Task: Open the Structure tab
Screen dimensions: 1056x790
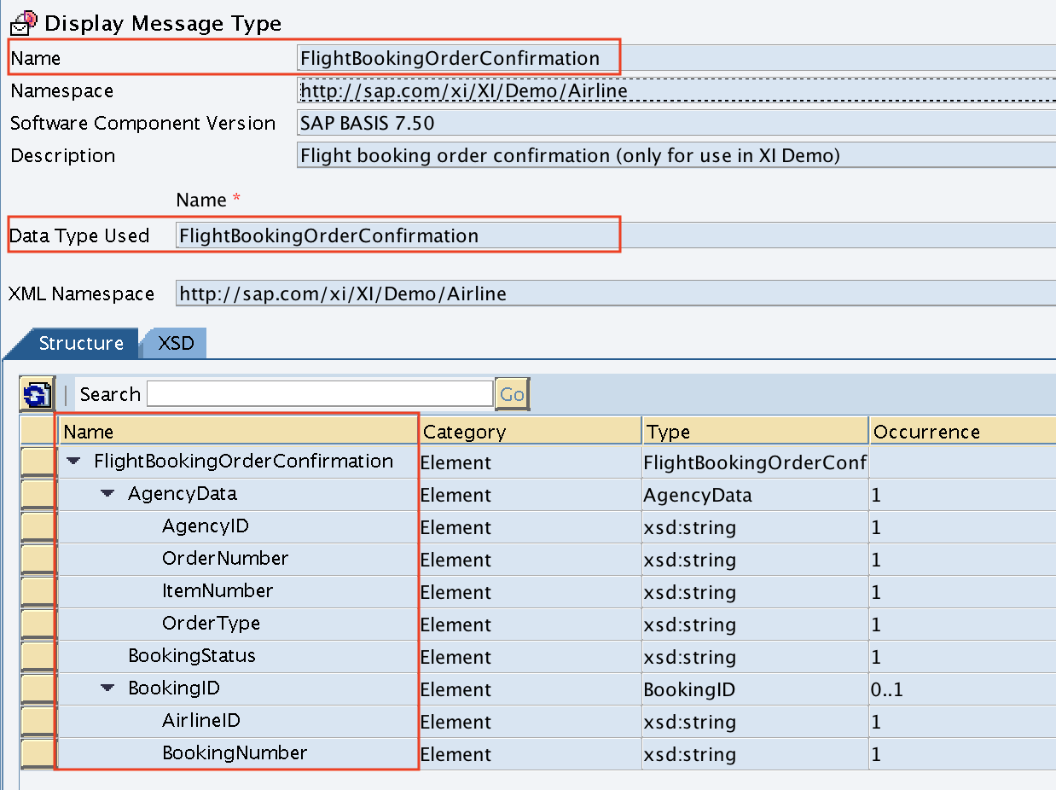Action: pos(80,344)
